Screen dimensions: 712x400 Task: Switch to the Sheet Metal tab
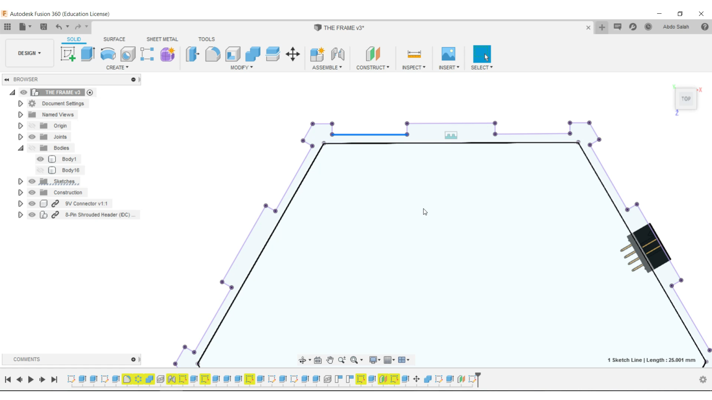tap(162, 39)
